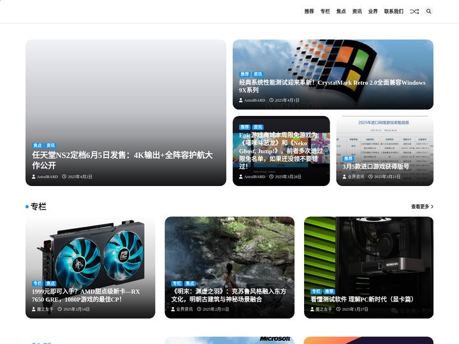The height and width of the screenshot is (344, 459).
Task: Click 推荐 tag on the CrystalMark card
Action: pos(244,75)
